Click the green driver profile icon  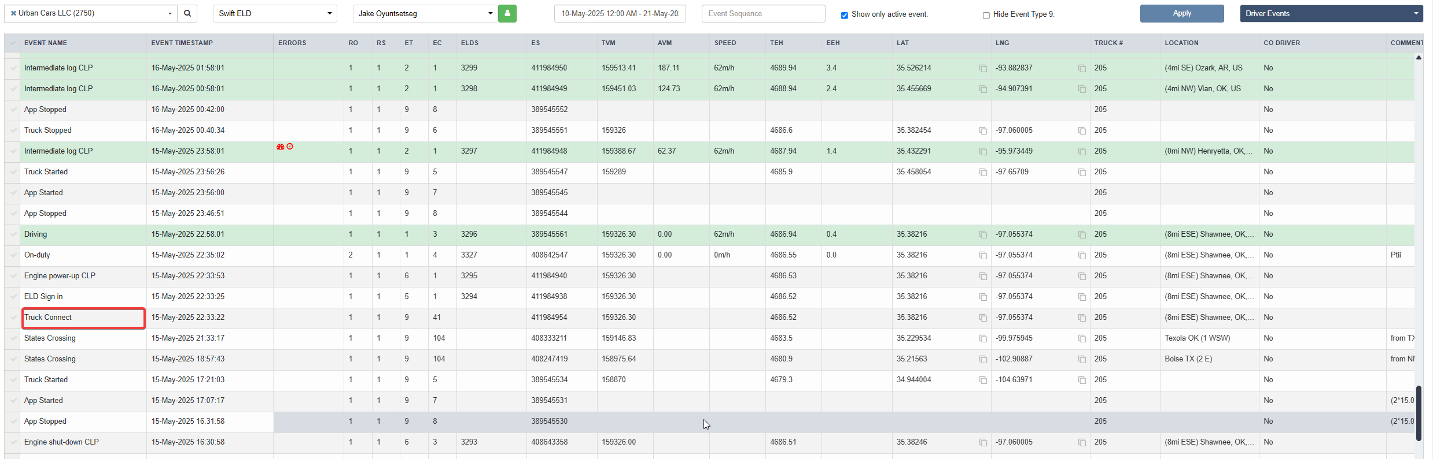(507, 13)
